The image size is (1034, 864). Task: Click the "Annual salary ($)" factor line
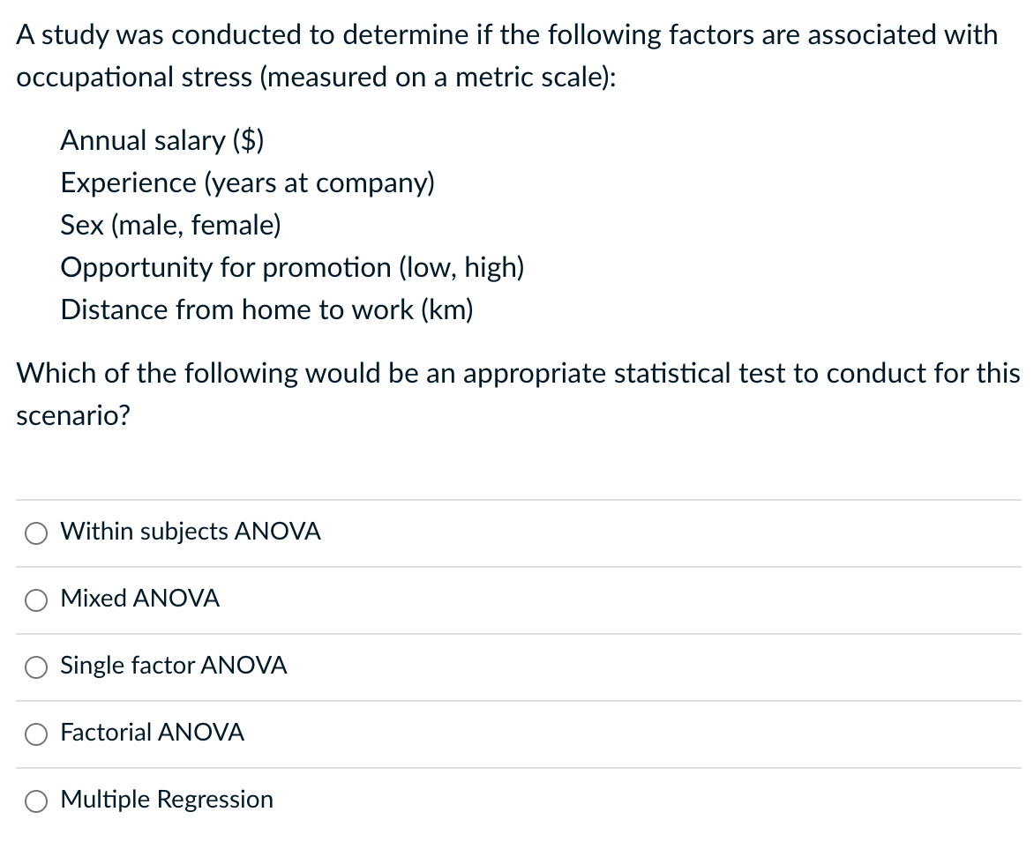click(163, 140)
